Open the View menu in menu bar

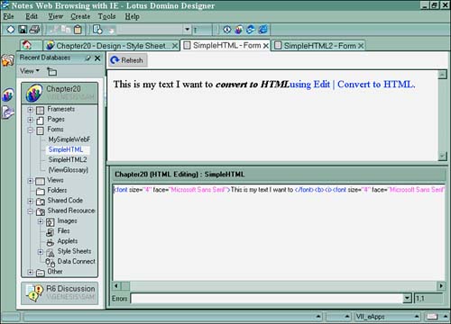56,16
